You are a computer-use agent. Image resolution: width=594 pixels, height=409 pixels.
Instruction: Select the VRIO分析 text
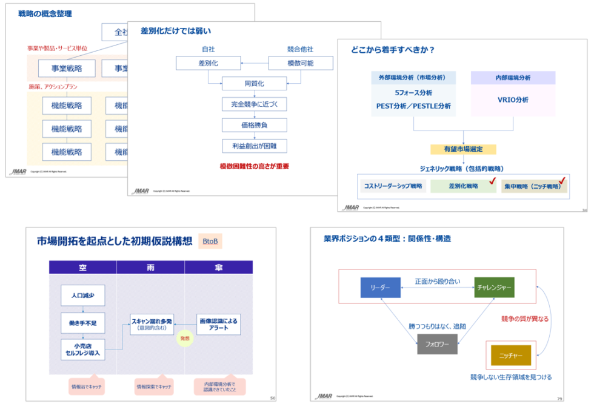tap(513, 99)
